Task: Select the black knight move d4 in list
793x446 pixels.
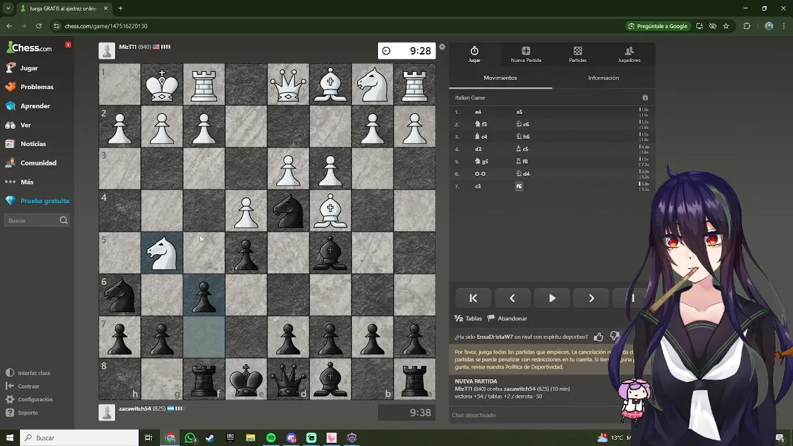Action: click(523, 174)
